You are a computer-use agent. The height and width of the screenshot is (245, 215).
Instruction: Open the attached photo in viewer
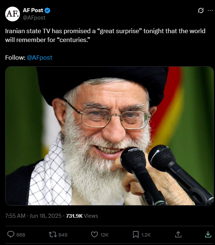click(x=110, y=136)
